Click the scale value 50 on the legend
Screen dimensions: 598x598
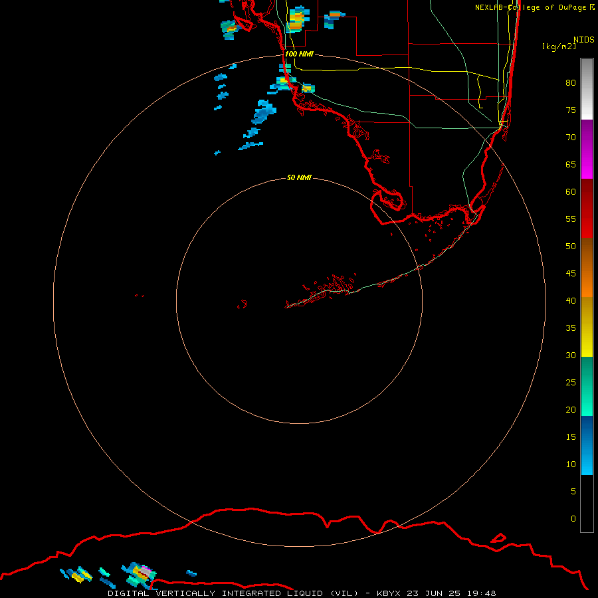pos(571,246)
